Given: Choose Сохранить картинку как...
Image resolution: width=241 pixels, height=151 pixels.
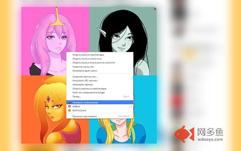Looking at the screenshot, I should click(99, 77).
